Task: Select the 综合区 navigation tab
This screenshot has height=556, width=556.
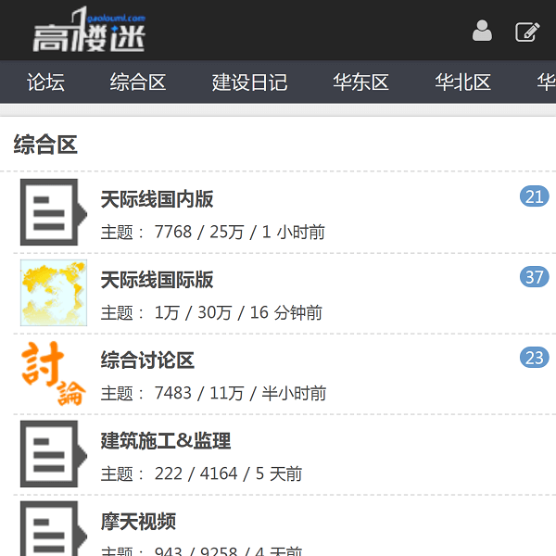Action: point(138,82)
